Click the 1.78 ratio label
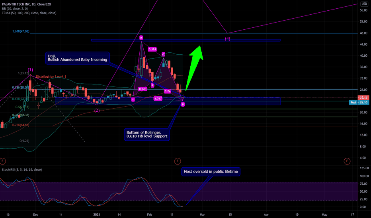Image resolution: width=371 pixels, height=218 pixels. point(168,91)
